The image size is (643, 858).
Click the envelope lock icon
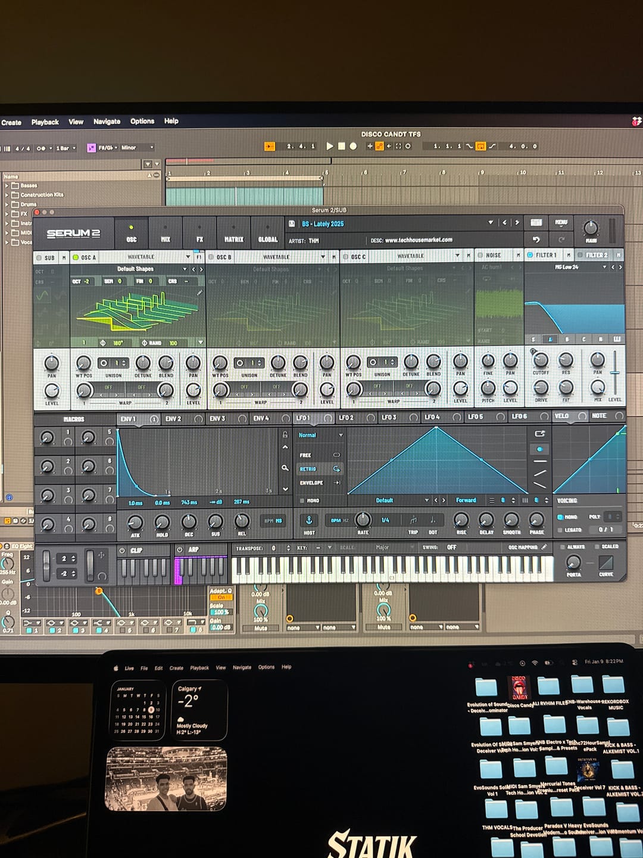pyautogui.click(x=285, y=434)
